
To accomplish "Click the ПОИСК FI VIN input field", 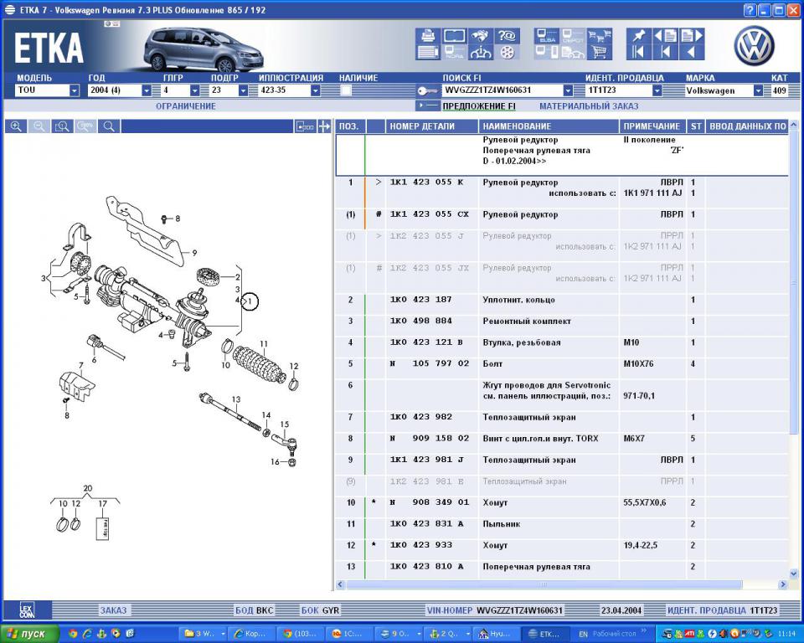I will 502,90.
